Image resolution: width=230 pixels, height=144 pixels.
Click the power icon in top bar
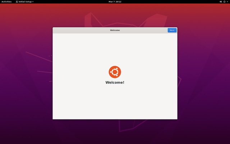pyautogui.click(x=224, y=2)
